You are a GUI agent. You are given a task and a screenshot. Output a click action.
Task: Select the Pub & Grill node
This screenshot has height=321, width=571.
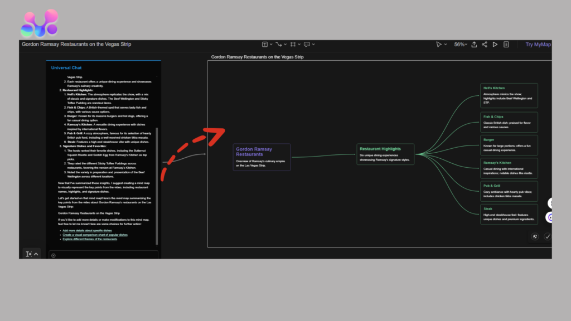[509, 191]
